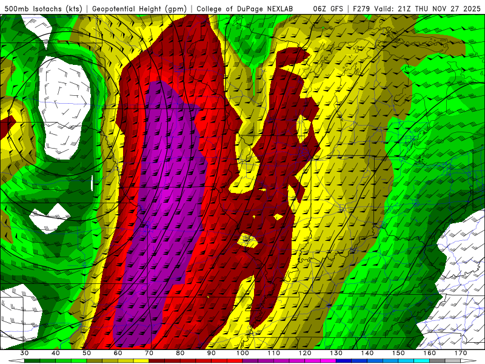Click the 'Valid: 21Z THU NOV 27 2025' text
Screen dimensions: 485x364
[427, 8]
